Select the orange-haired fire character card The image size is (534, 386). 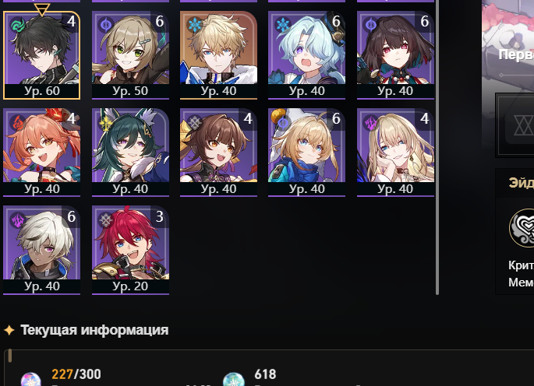41,153
